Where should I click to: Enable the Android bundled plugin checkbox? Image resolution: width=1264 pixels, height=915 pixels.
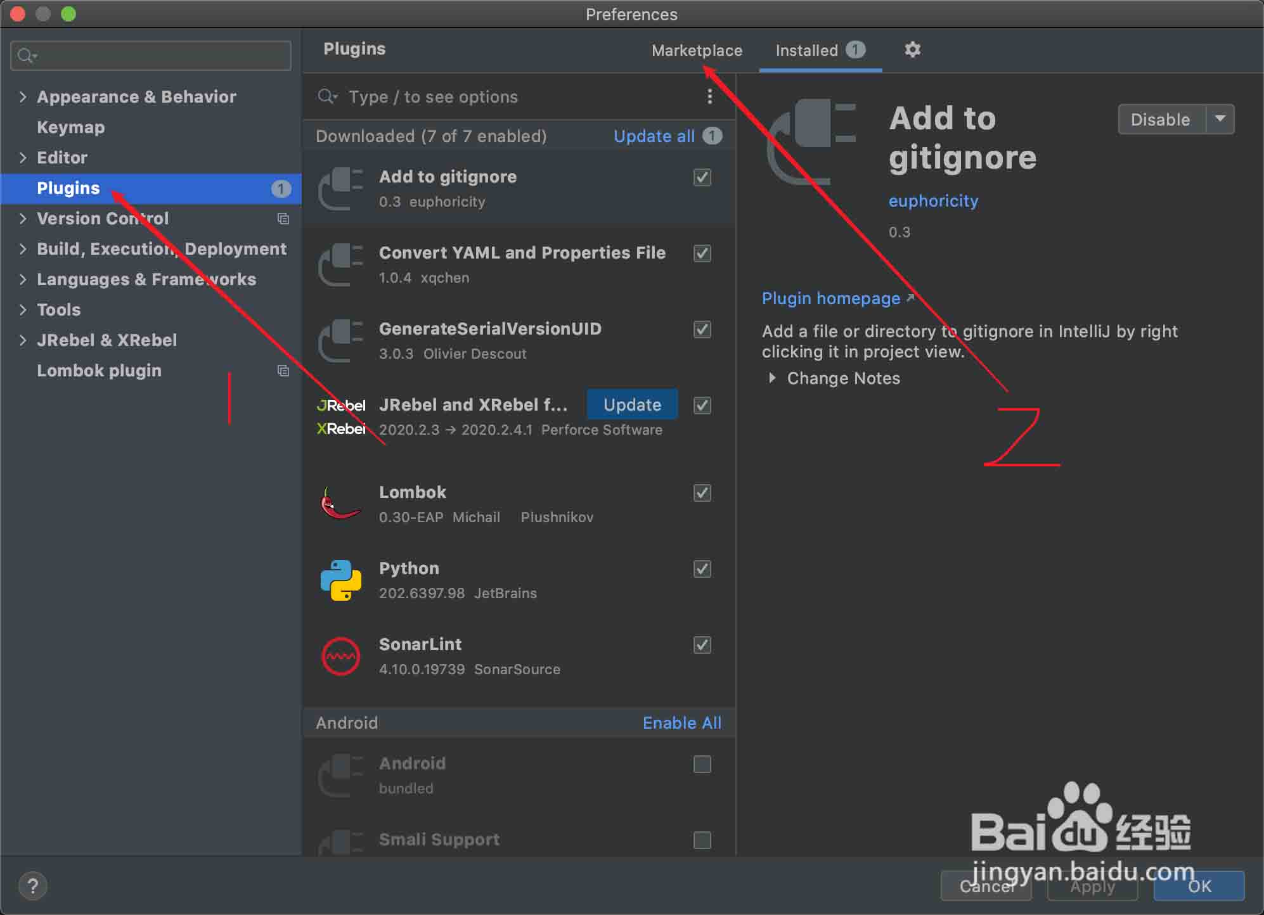point(702,764)
